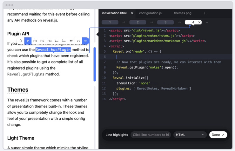The image size is (235, 151).
Task: Toggle the code link icon in toolbar
Action: click(x=85, y=41)
